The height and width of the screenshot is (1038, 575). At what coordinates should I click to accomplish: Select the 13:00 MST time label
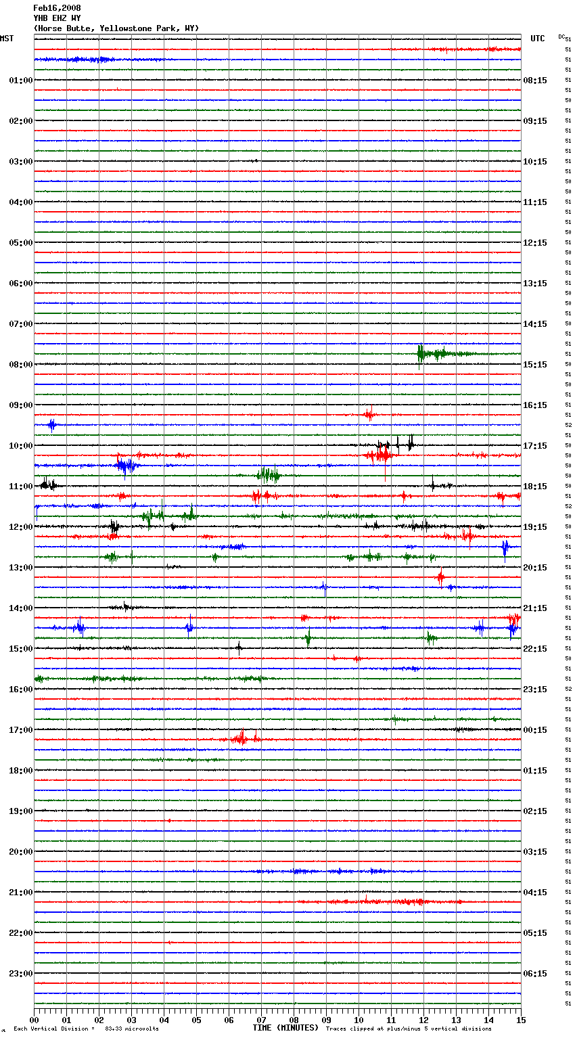pyautogui.click(x=20, y=568)
